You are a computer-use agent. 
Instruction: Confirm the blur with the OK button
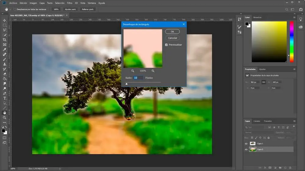tap(172, 32)
